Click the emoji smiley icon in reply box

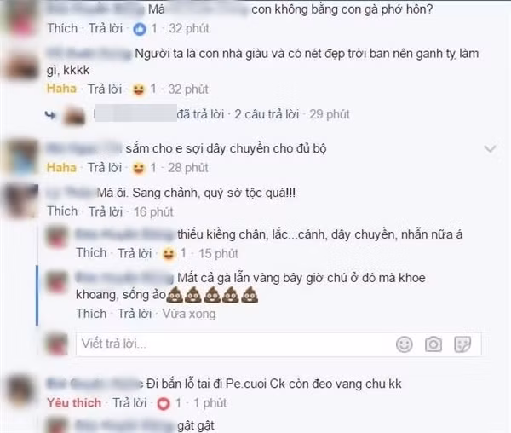(404, 344)
